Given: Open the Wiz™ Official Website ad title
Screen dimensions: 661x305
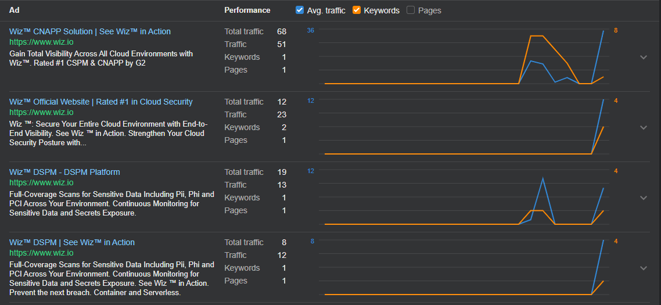Looking at the screenshot, I should tap(100, 102).
